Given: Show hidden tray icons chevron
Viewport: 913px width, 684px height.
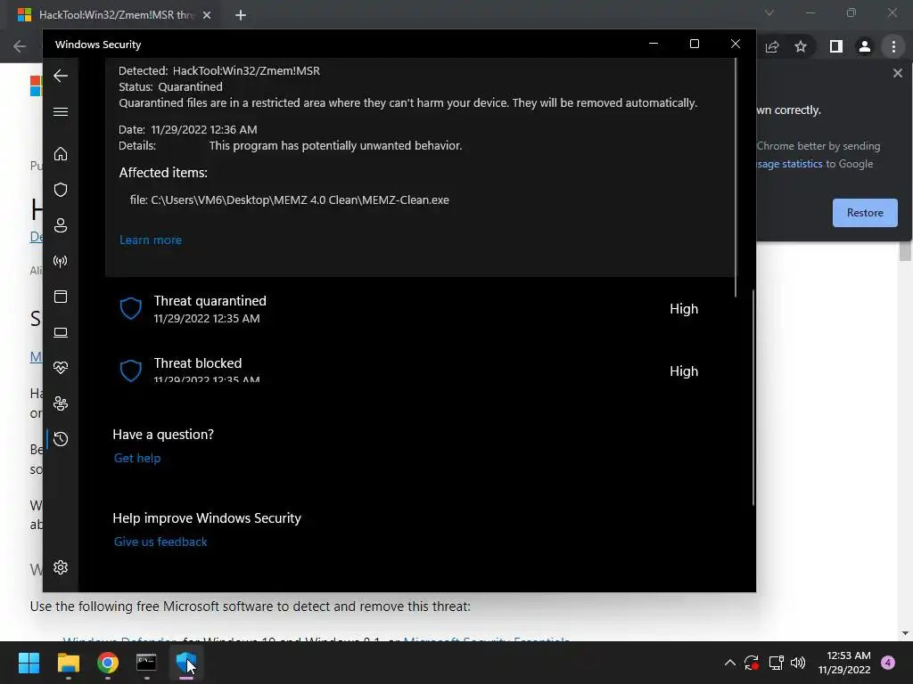Looking at the screenshot, I should pyautogui.click(x=729, y=663).
